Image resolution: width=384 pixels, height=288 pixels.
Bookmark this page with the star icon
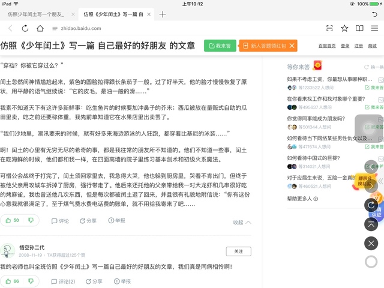click(x=344, y=28)
